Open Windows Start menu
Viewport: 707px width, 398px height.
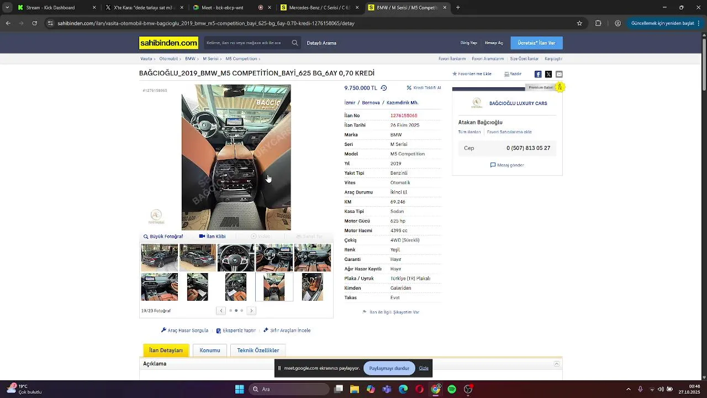240,389
